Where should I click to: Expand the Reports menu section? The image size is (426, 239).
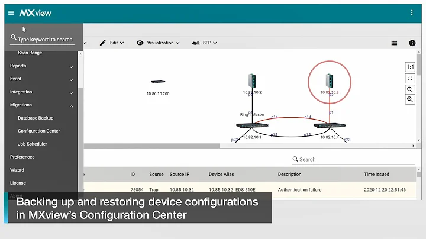coord(41,66)
